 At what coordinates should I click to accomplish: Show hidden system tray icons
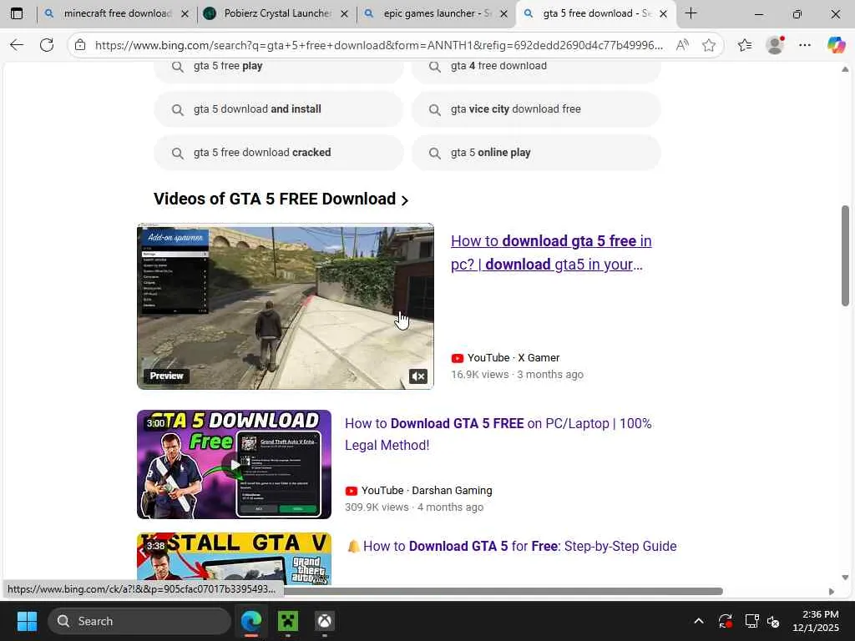tap(699, 621)
